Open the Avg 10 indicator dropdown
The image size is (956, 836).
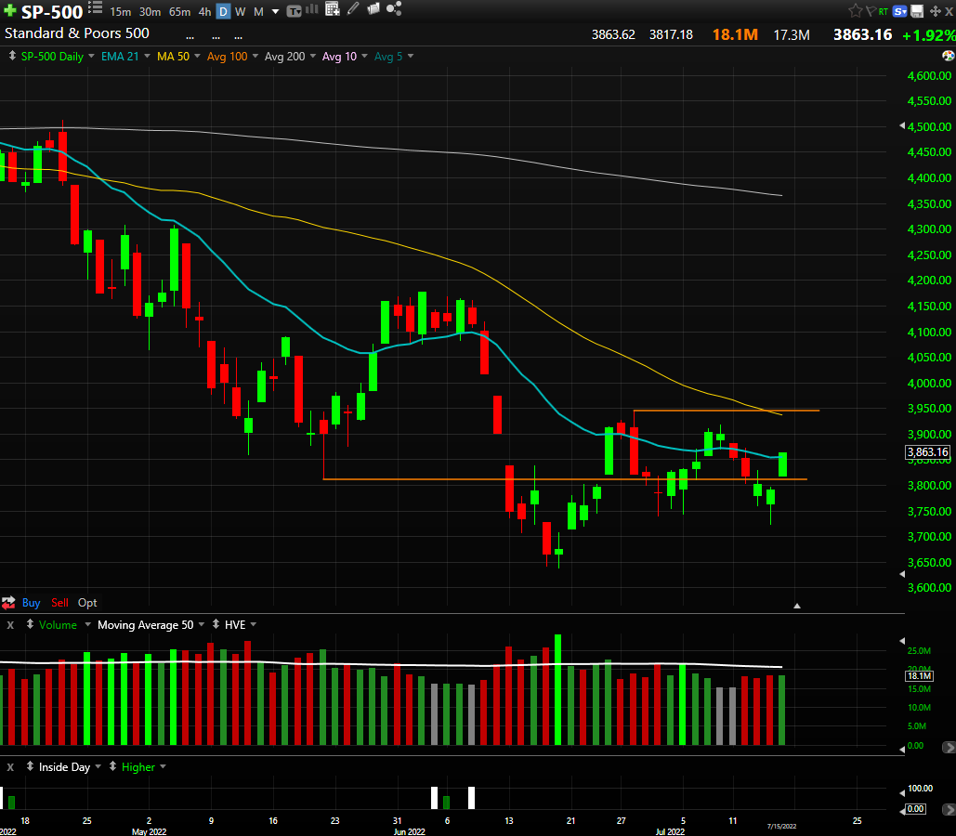364,56
